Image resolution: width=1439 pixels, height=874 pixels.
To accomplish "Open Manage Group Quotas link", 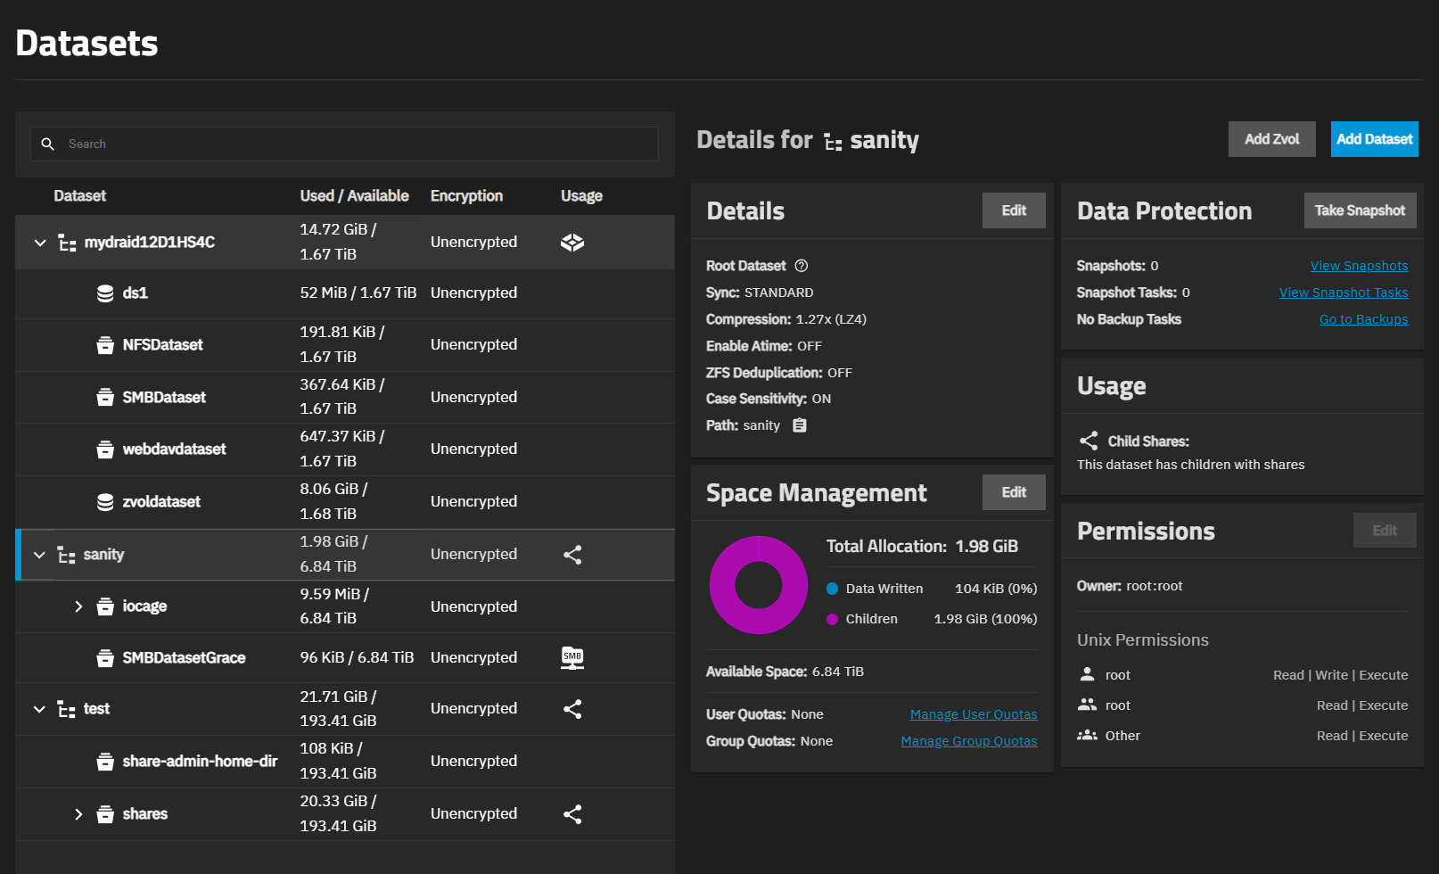I will pos(968,740).
